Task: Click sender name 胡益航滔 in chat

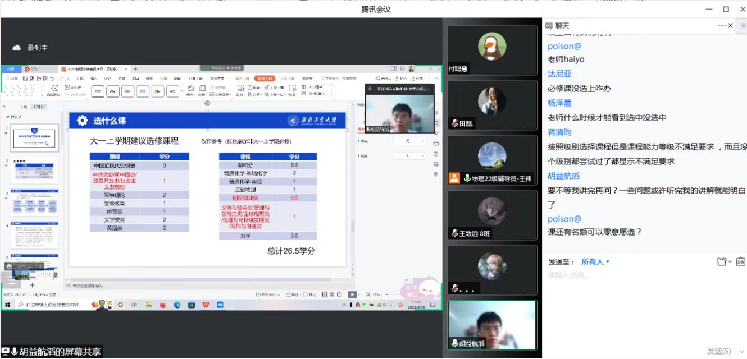Action: [x=563, y=176]
